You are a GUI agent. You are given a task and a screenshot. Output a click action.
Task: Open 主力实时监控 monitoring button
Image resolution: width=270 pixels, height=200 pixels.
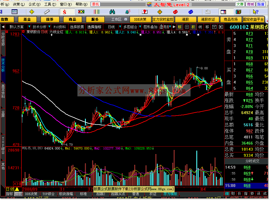tap(163, 19)
